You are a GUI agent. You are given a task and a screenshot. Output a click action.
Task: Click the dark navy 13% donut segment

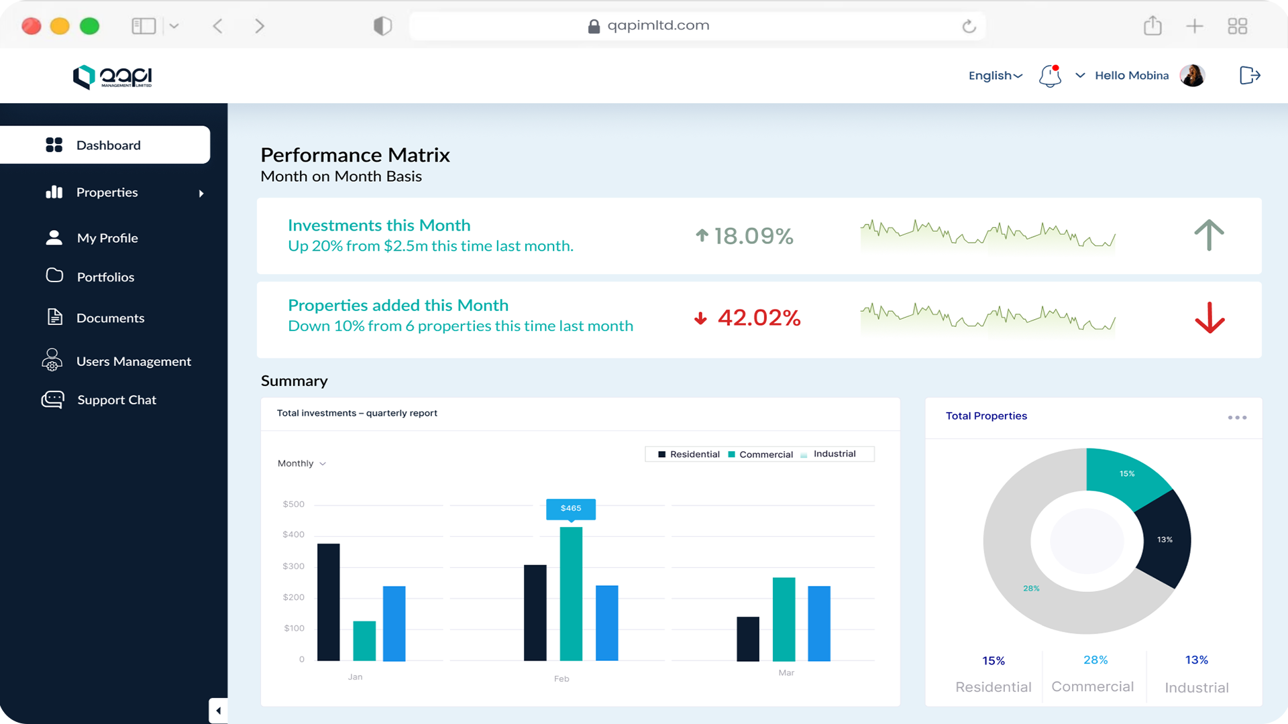pyautogui.click(x=1165, y=540)
